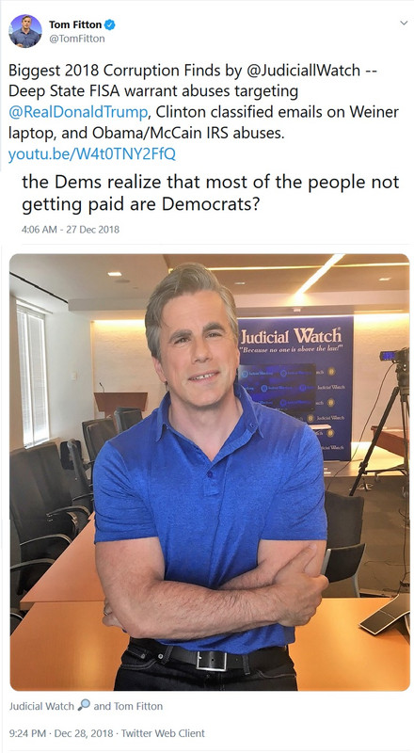This screenshot has height=753, width=414.
Task: Expand the tweet options chevron
Action: 404,23
